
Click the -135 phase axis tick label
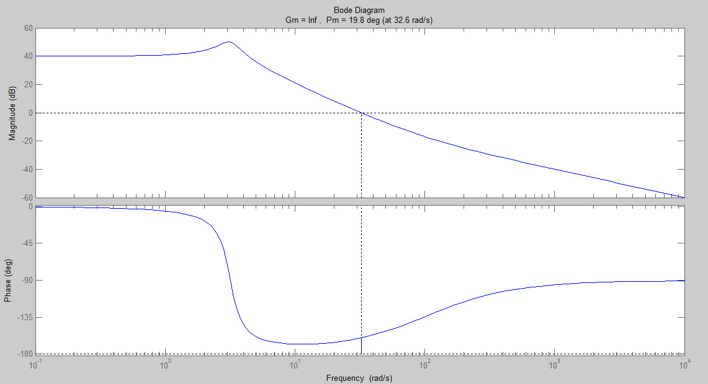click(25, 317)
